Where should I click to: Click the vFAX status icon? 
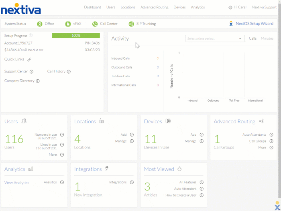tap(68, 24)
